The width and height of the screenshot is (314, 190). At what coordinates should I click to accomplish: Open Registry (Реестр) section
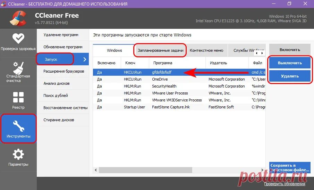[x=18, y=100]
